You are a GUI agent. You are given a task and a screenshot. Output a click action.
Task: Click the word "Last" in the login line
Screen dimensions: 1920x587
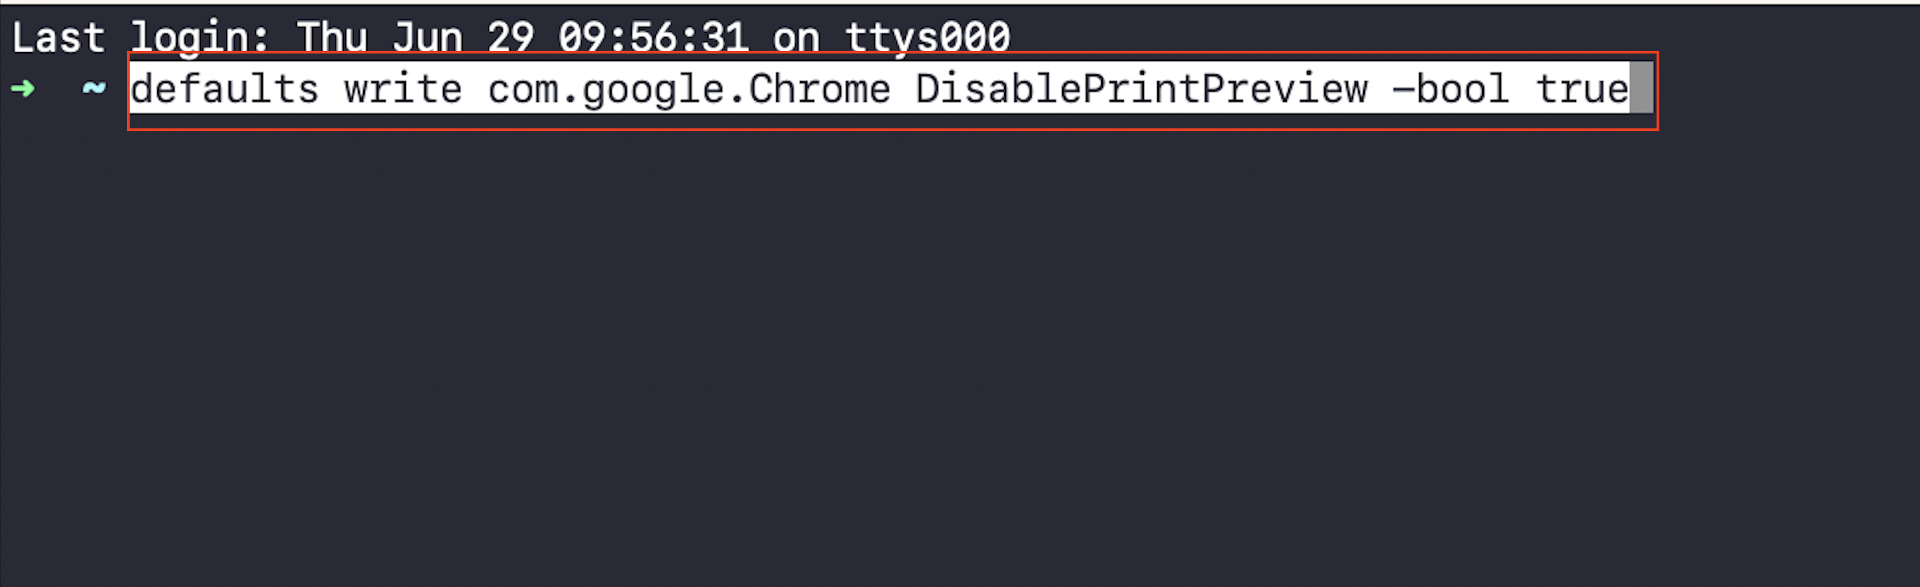click(58, 37)
